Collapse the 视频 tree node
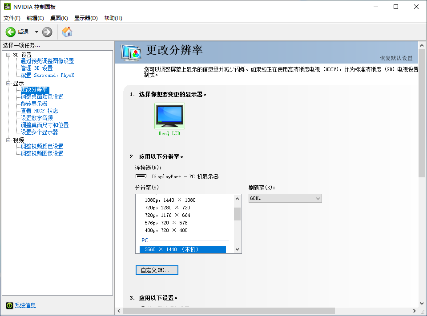Screen dimensions: 427x316 click(8, 140)
